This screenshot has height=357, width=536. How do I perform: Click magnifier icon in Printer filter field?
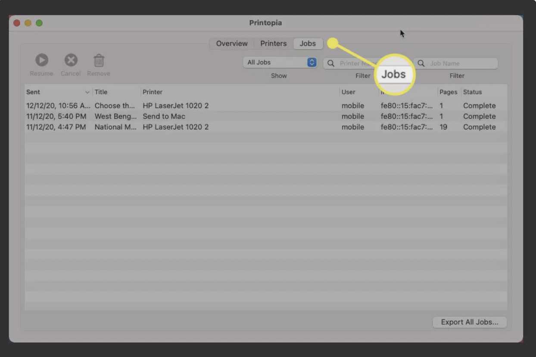tap(331, 63)
